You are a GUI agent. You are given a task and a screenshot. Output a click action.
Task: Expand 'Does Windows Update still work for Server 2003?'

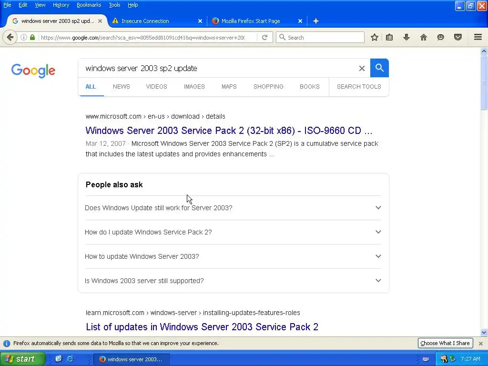[x=233, y=208]
